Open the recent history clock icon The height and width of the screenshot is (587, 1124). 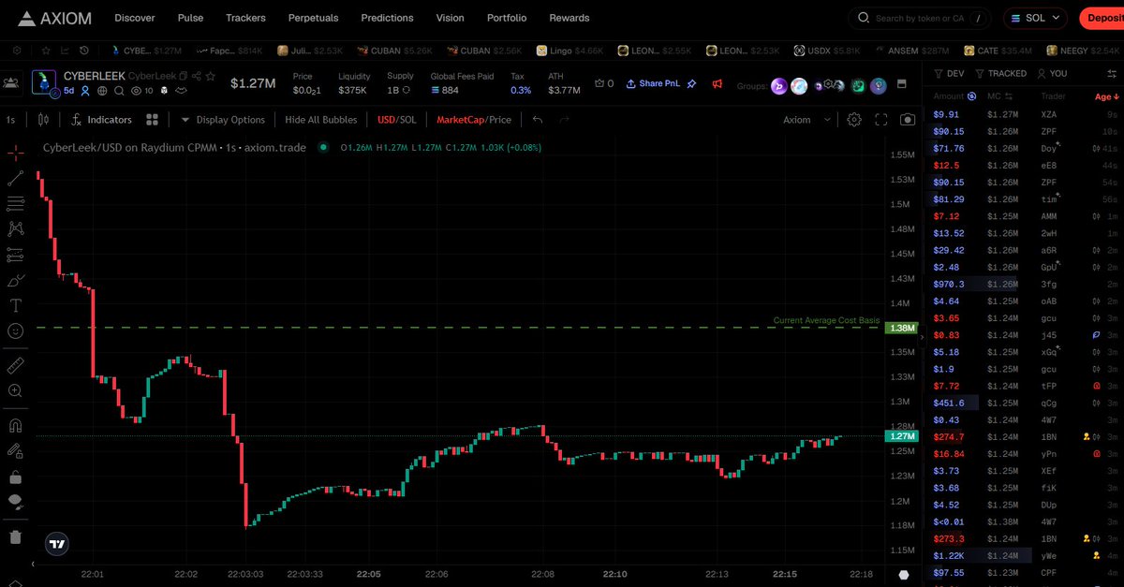pos(84,51)
